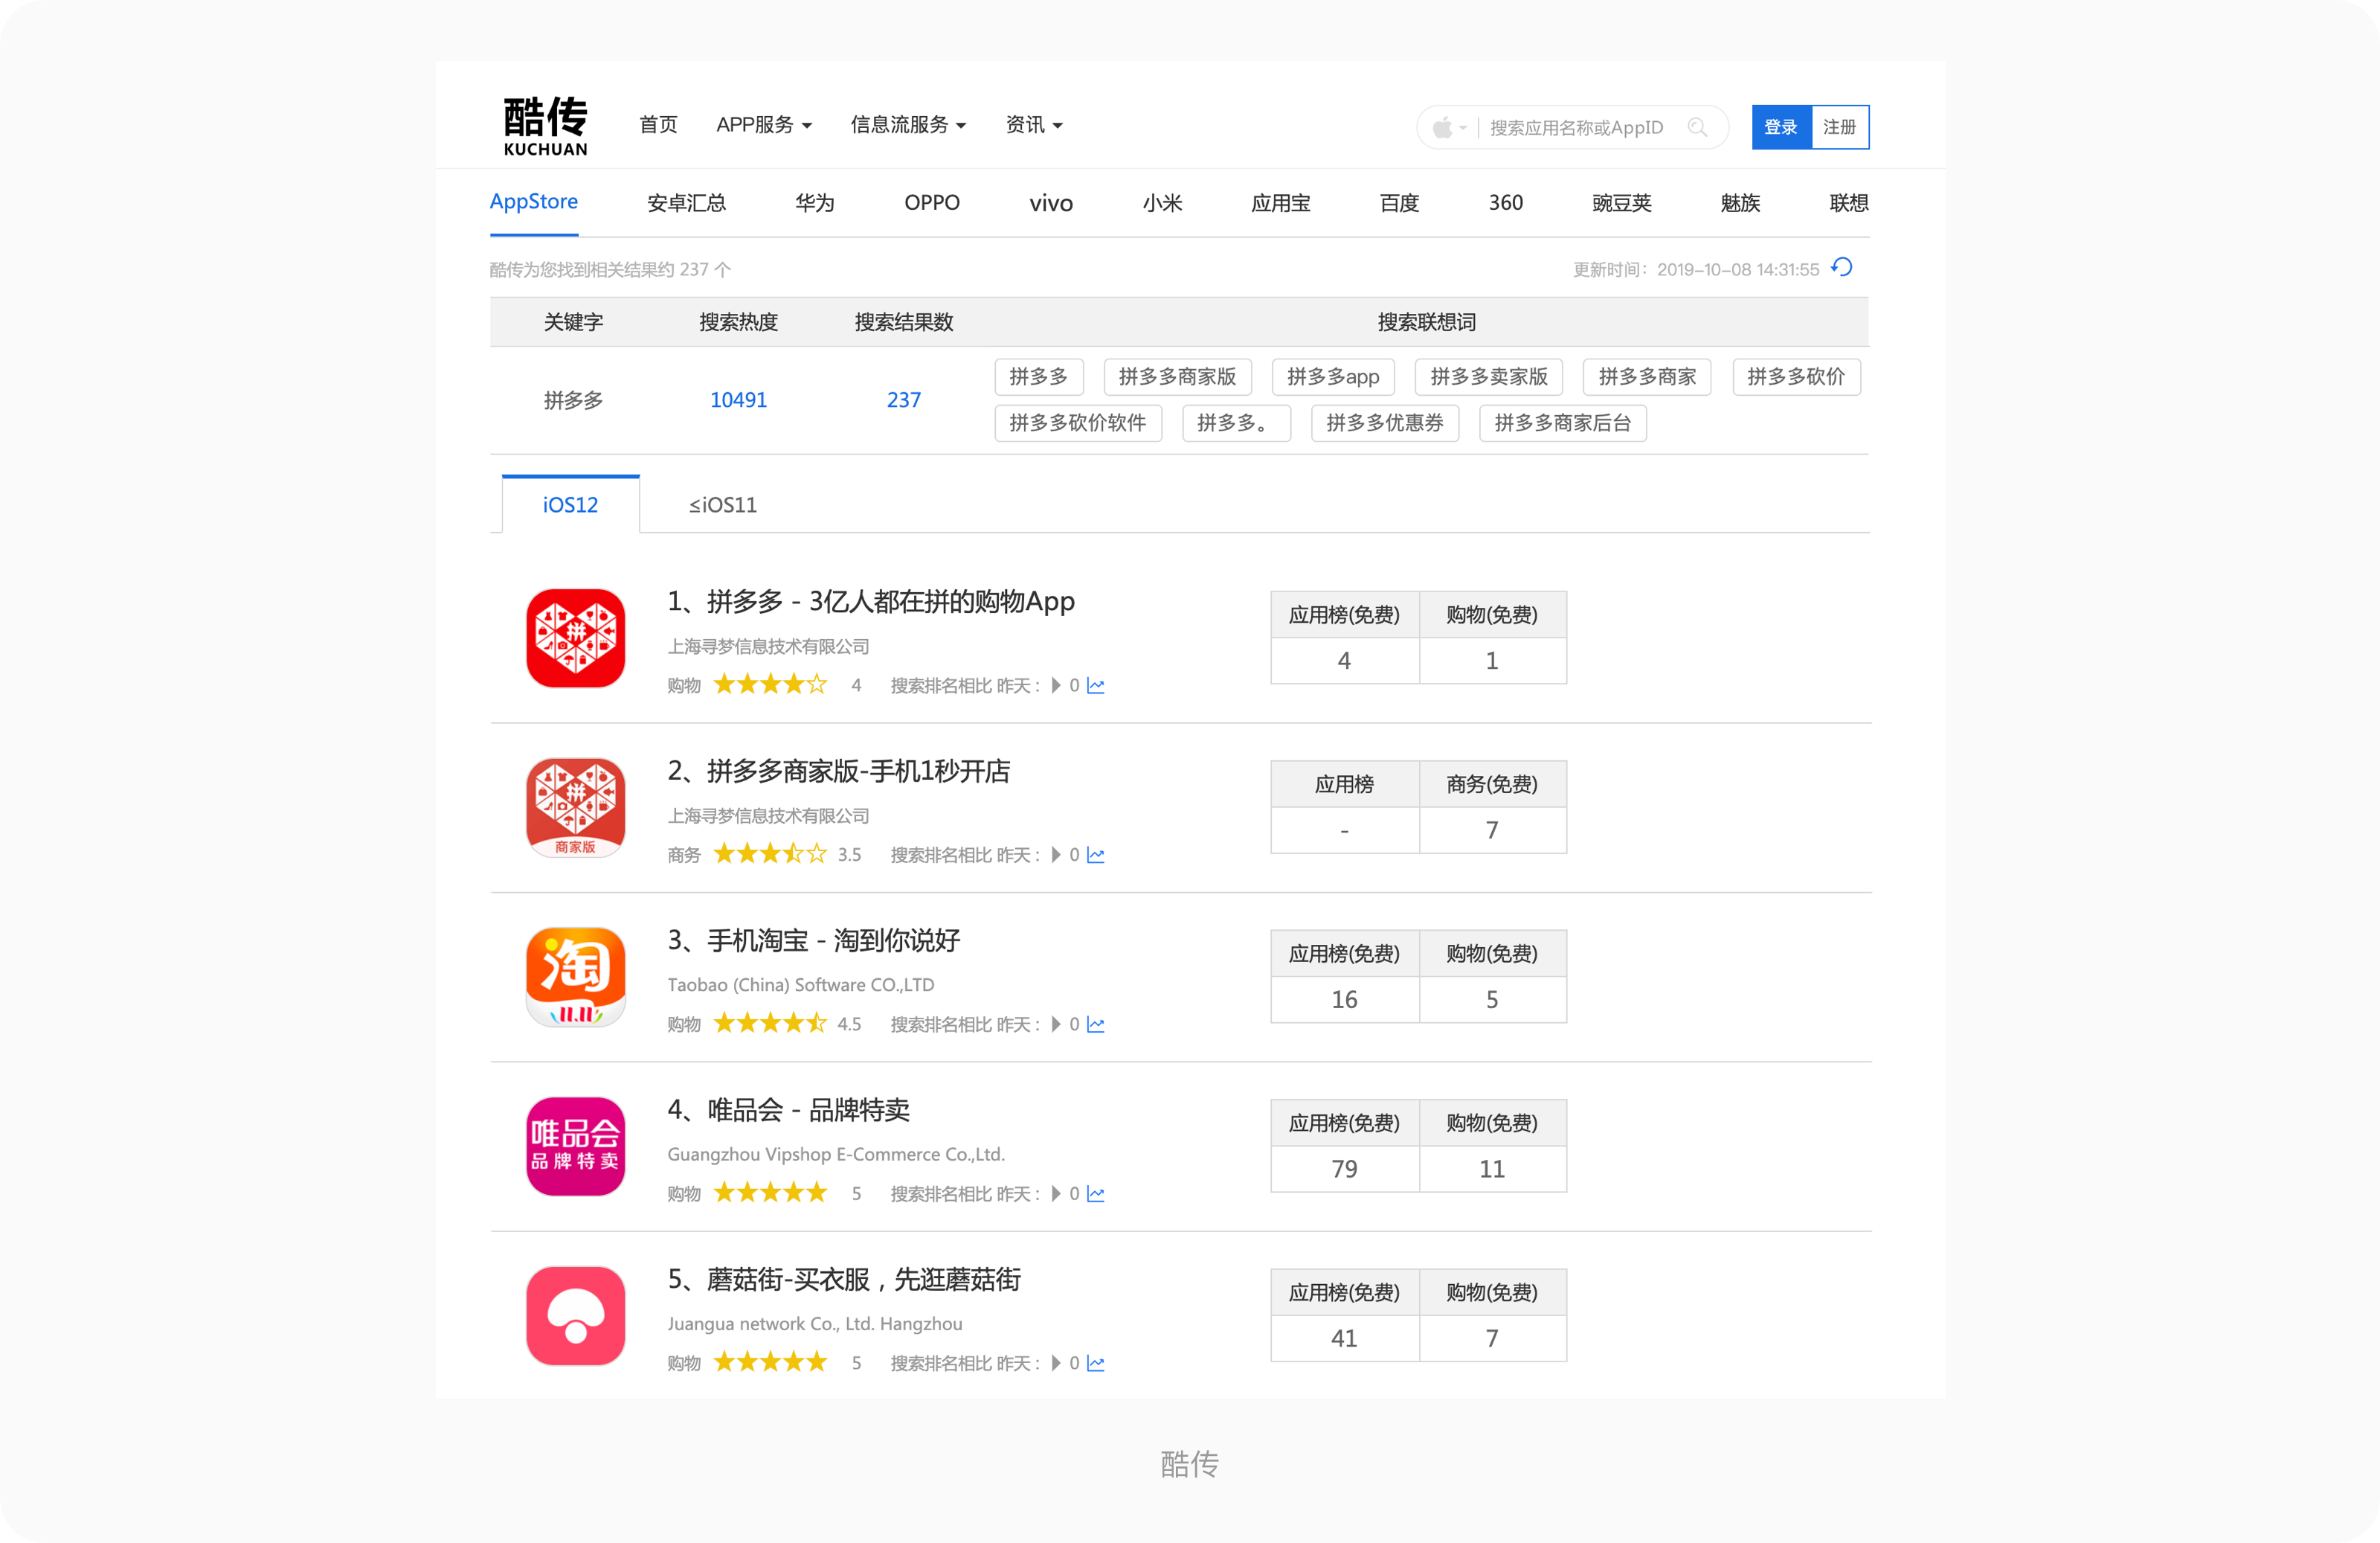This screenshot has height=1543, width=2380.
Task: Open the Taobao app icon
Action: click(x=575, y=977)
